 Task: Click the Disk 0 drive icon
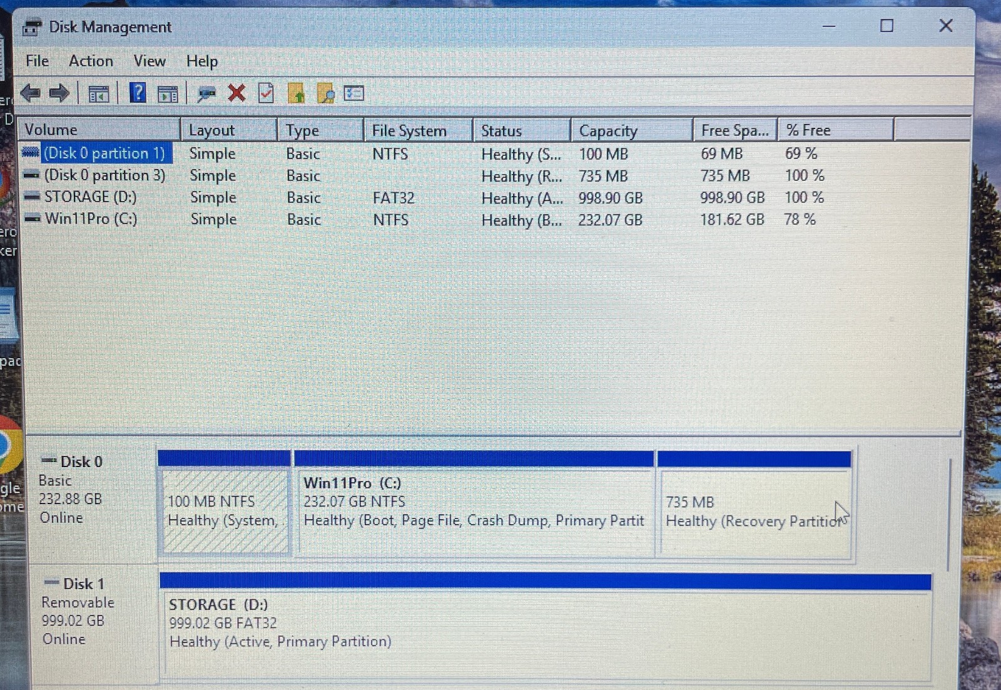pyautogui.click(x=49, y=461)
